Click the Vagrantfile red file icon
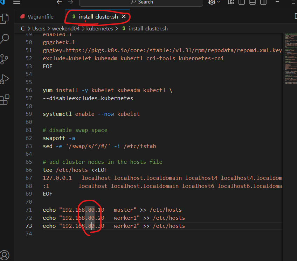The width and height of the screenshot is (297, 261). [22, 17]
